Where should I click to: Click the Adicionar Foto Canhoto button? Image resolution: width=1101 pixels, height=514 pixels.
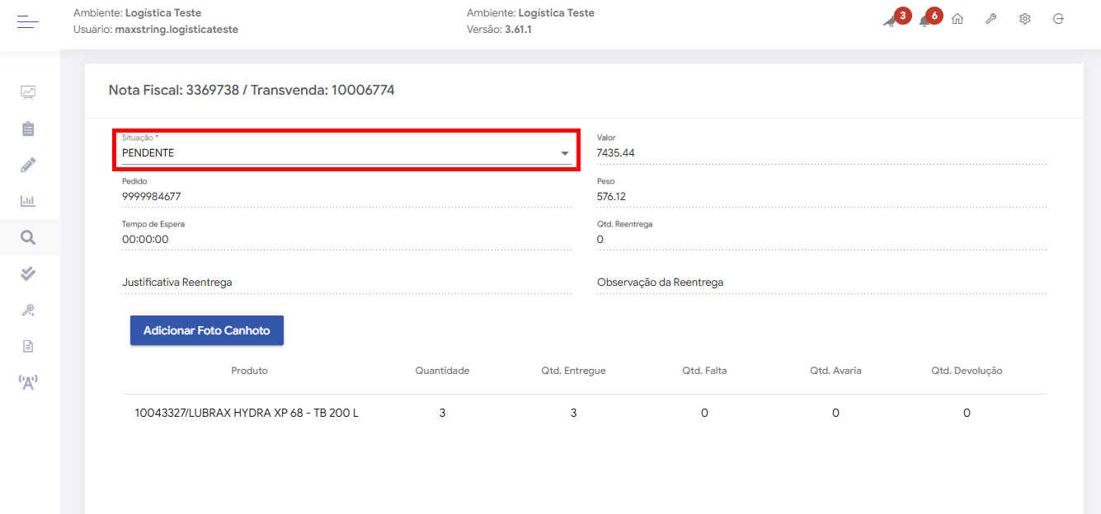pos(206,330)
